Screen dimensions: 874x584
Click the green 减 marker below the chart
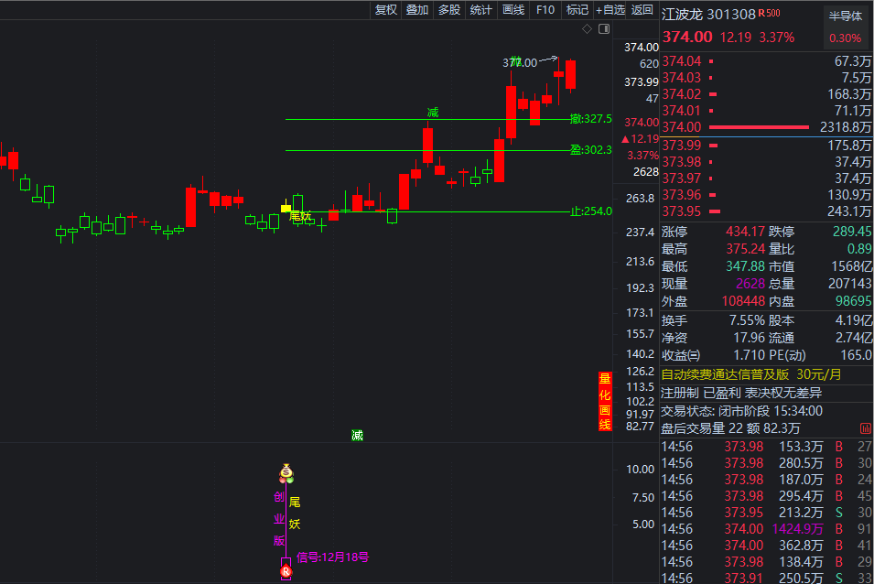(x=357, y=435)
